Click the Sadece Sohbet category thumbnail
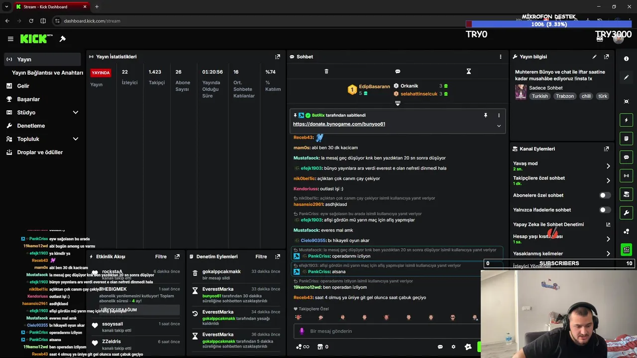 tap(521, 92)
